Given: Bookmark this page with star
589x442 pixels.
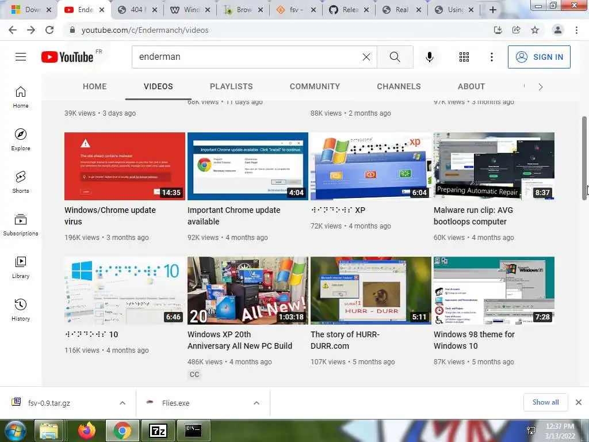Looking at the screenshot, I should [535, 30].
